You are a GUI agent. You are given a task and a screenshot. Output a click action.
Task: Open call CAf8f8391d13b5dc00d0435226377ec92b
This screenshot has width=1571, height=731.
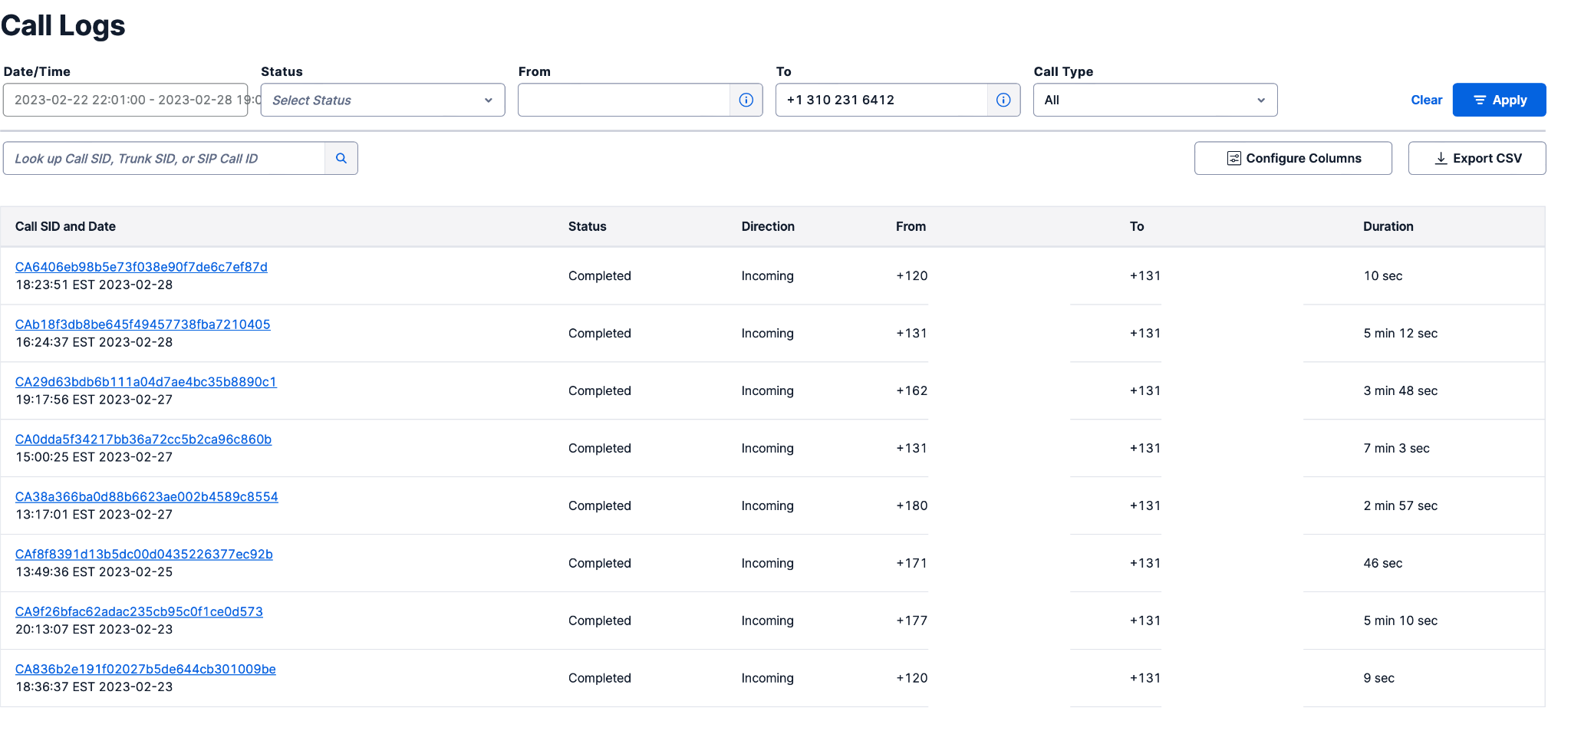tap(144, 555)
